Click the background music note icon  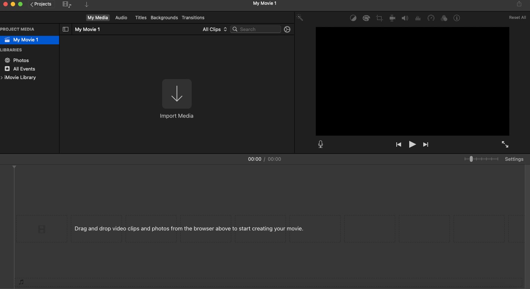click(x=21, y=282)
